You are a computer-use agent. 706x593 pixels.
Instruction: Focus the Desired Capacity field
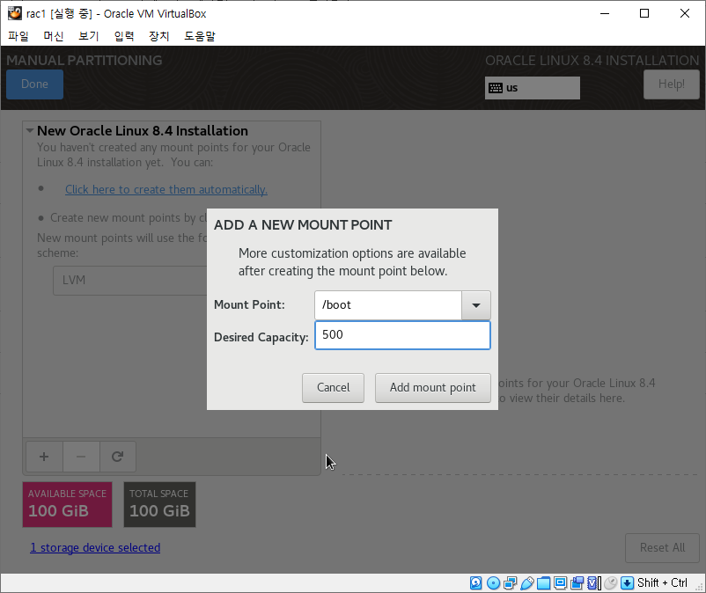[x=402, y=335]
